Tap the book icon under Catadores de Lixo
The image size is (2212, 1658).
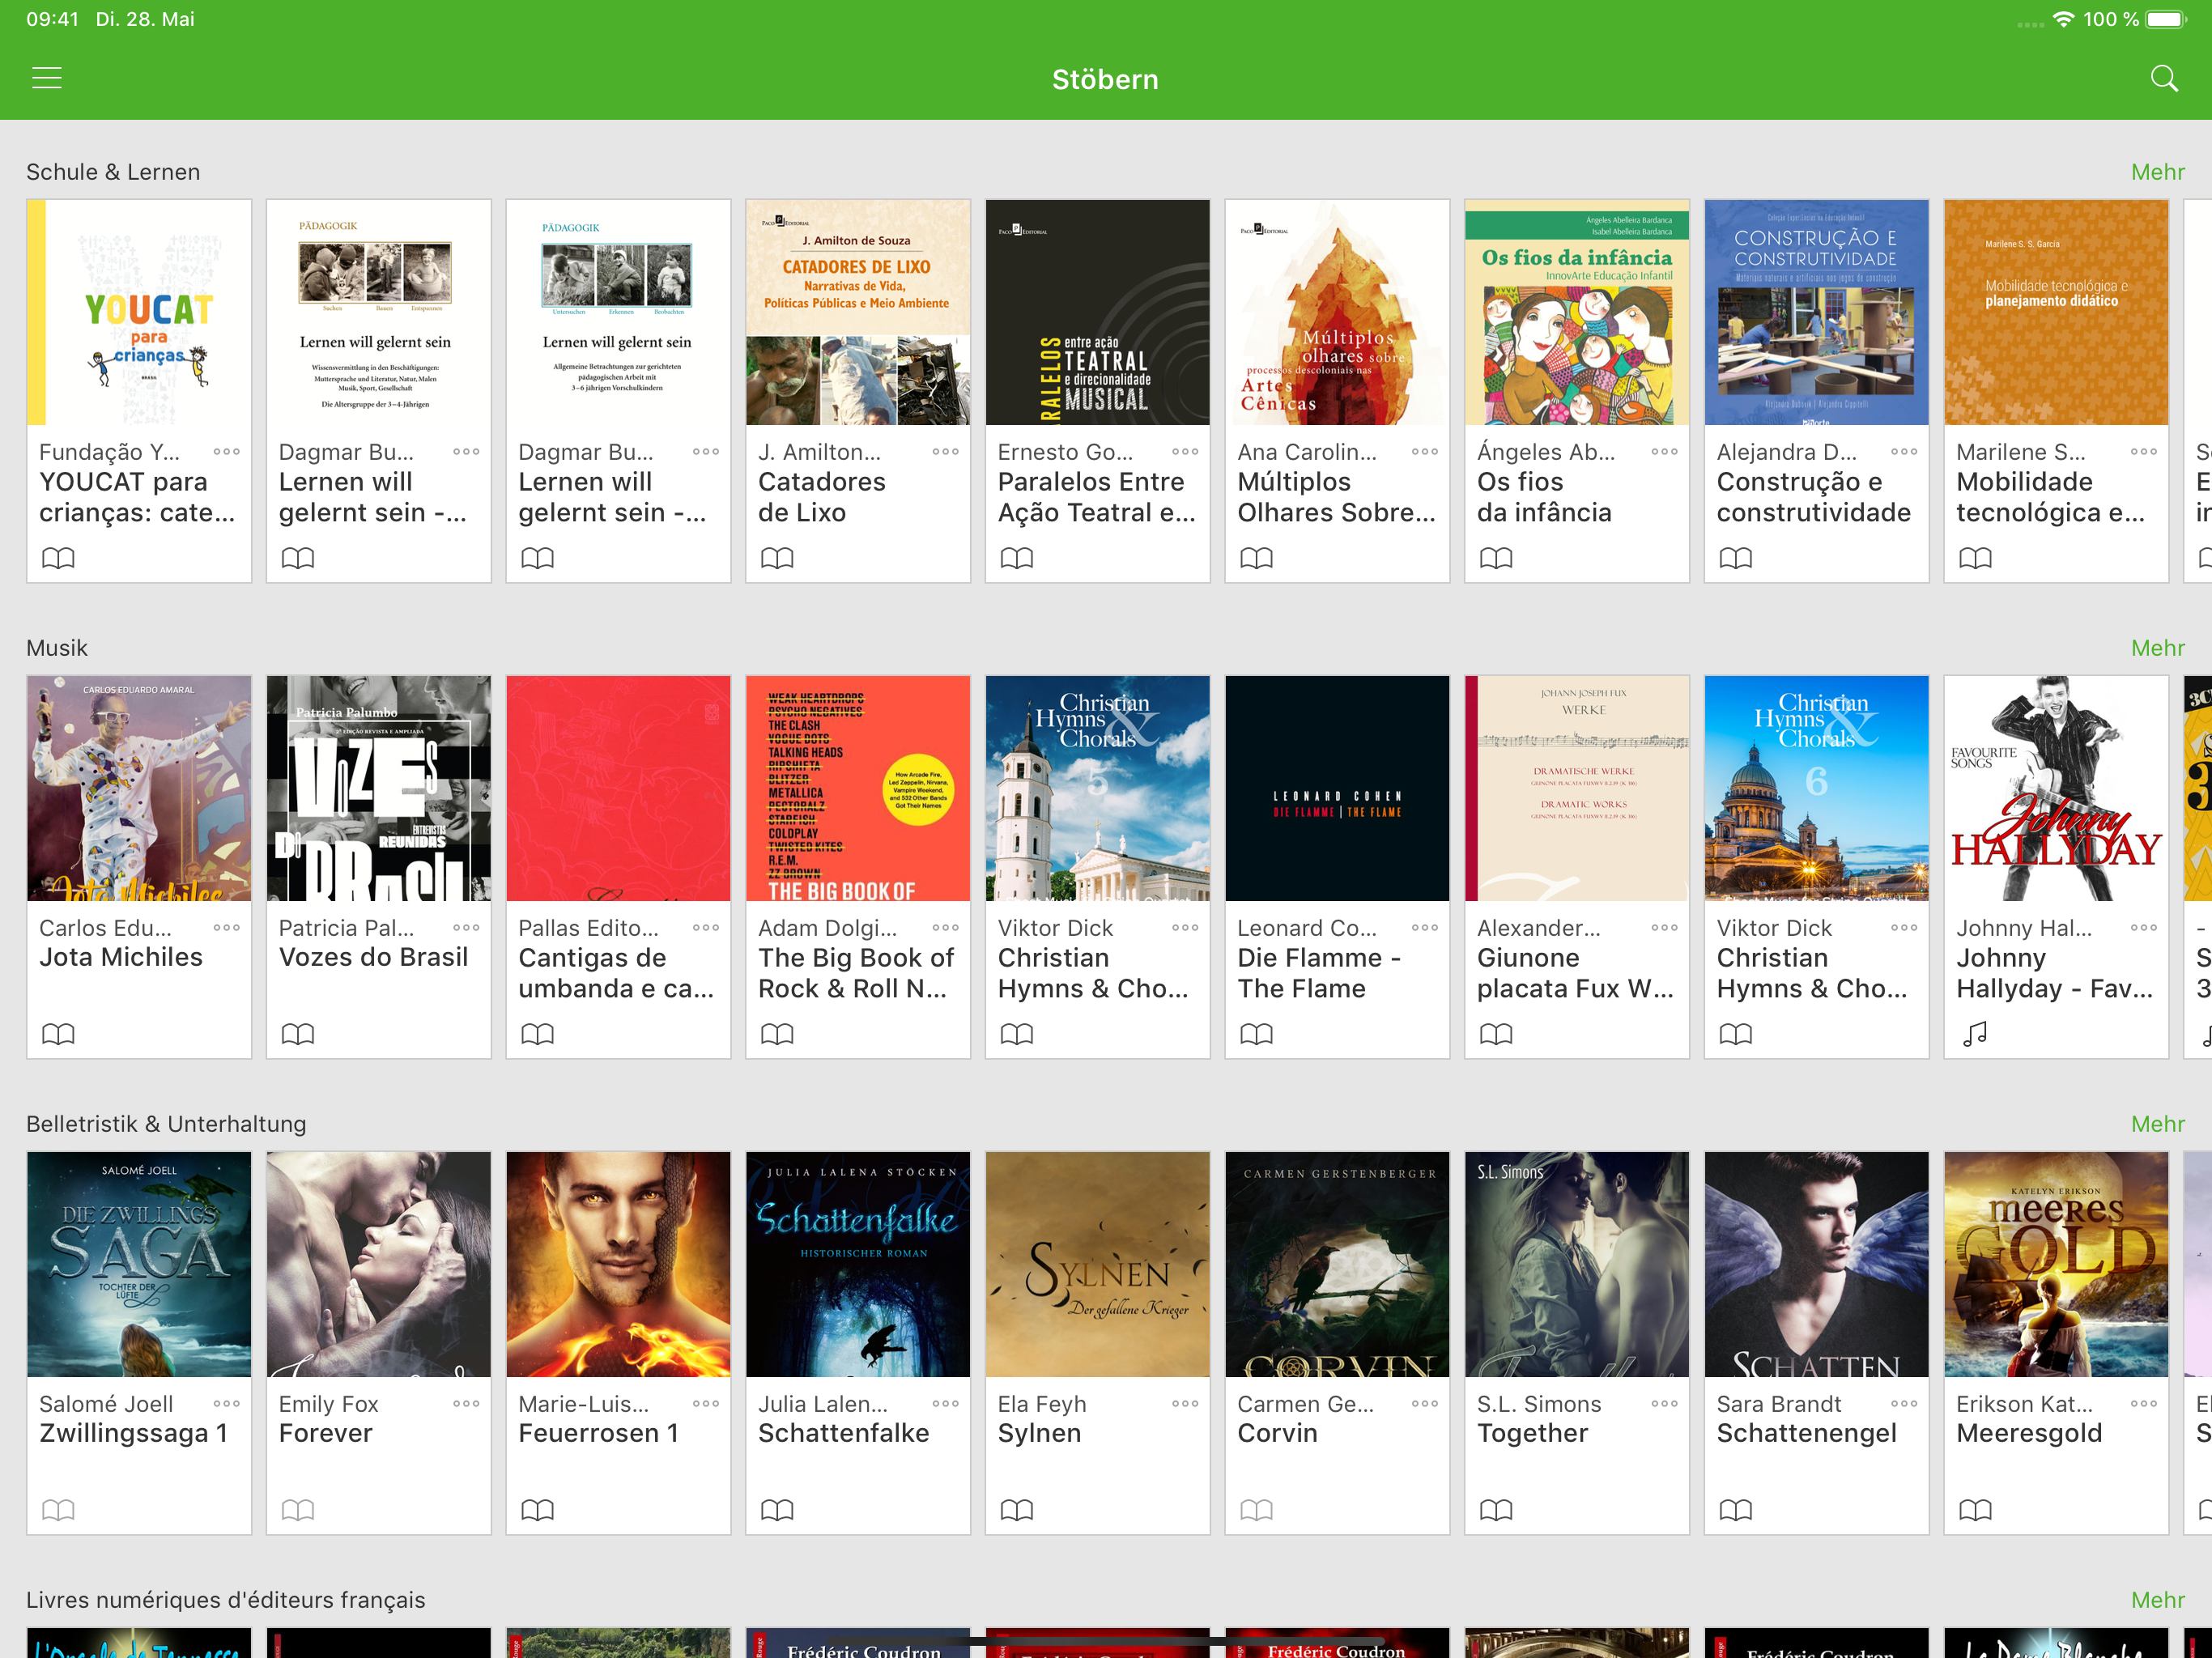tap(777, 558)
